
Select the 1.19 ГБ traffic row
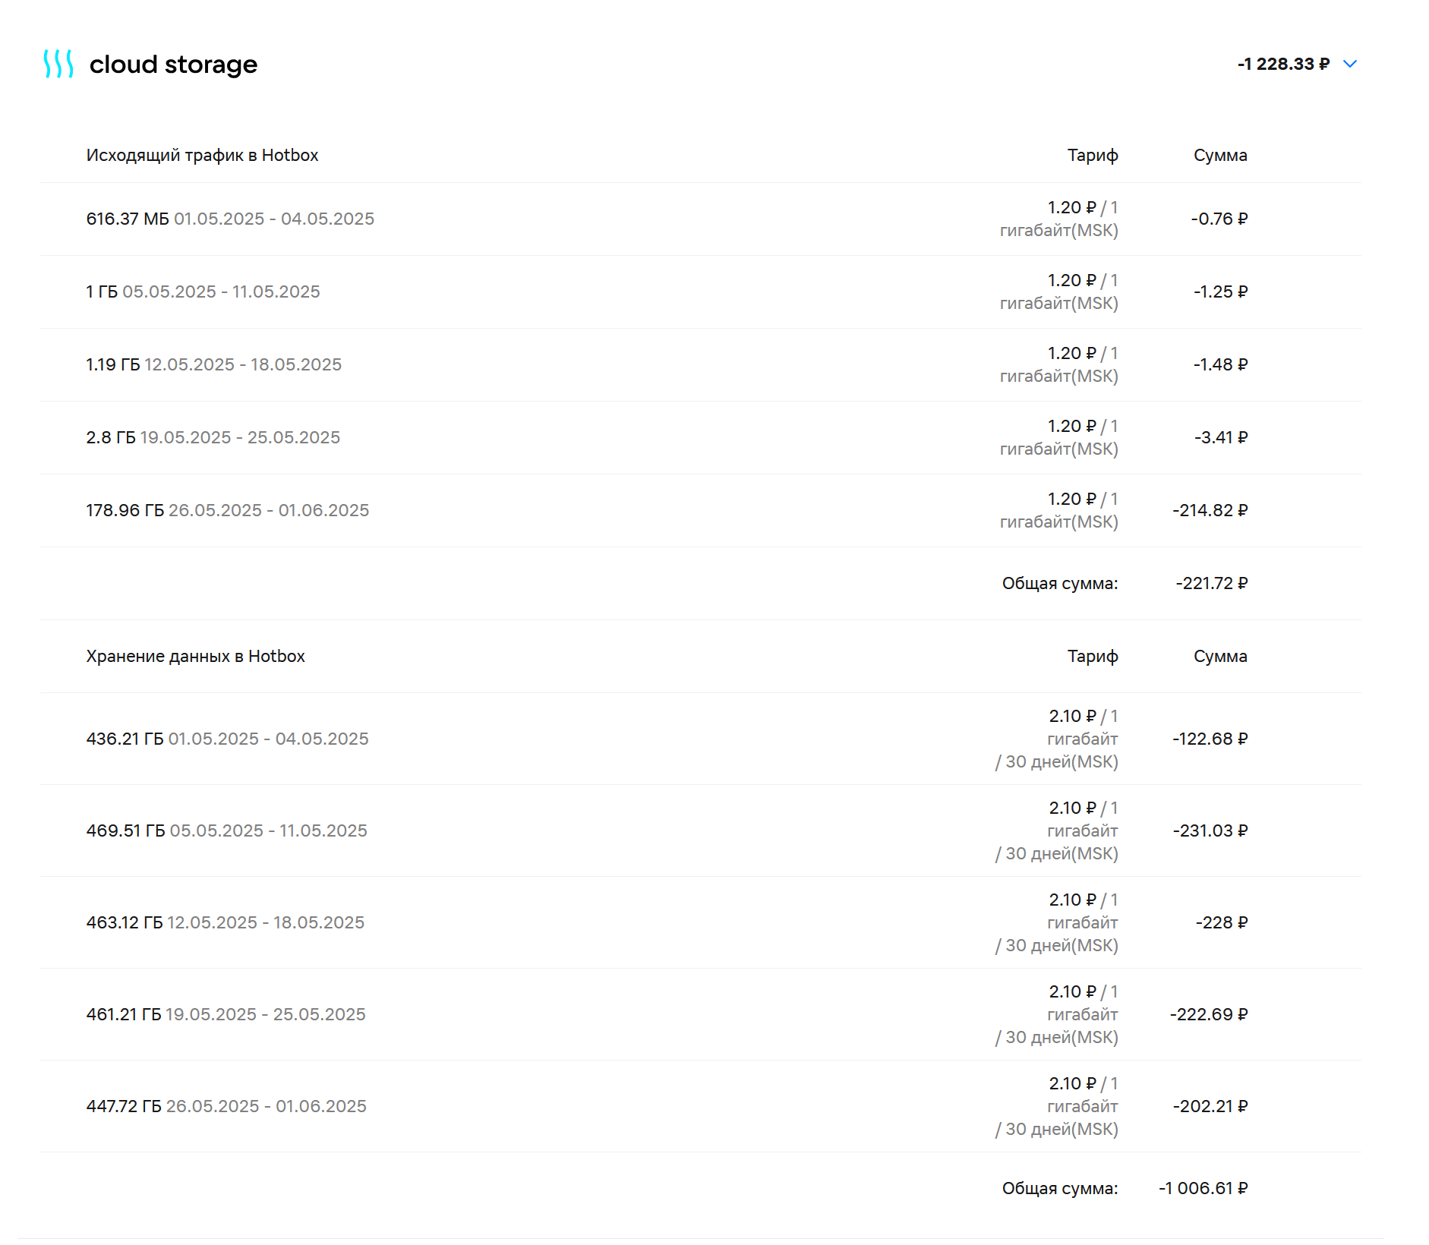coord(700,364)
